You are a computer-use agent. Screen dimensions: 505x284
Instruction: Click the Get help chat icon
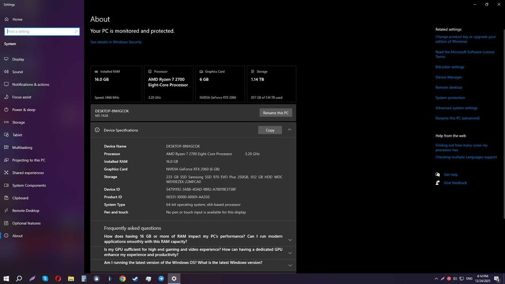438,175
